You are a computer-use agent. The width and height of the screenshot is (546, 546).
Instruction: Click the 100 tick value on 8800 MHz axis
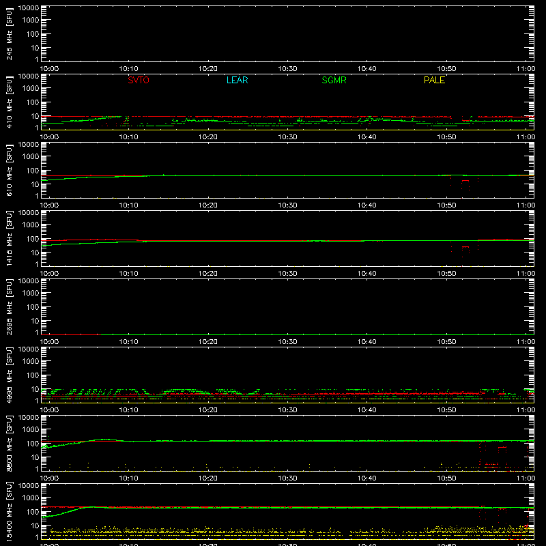tap(33, 444)
